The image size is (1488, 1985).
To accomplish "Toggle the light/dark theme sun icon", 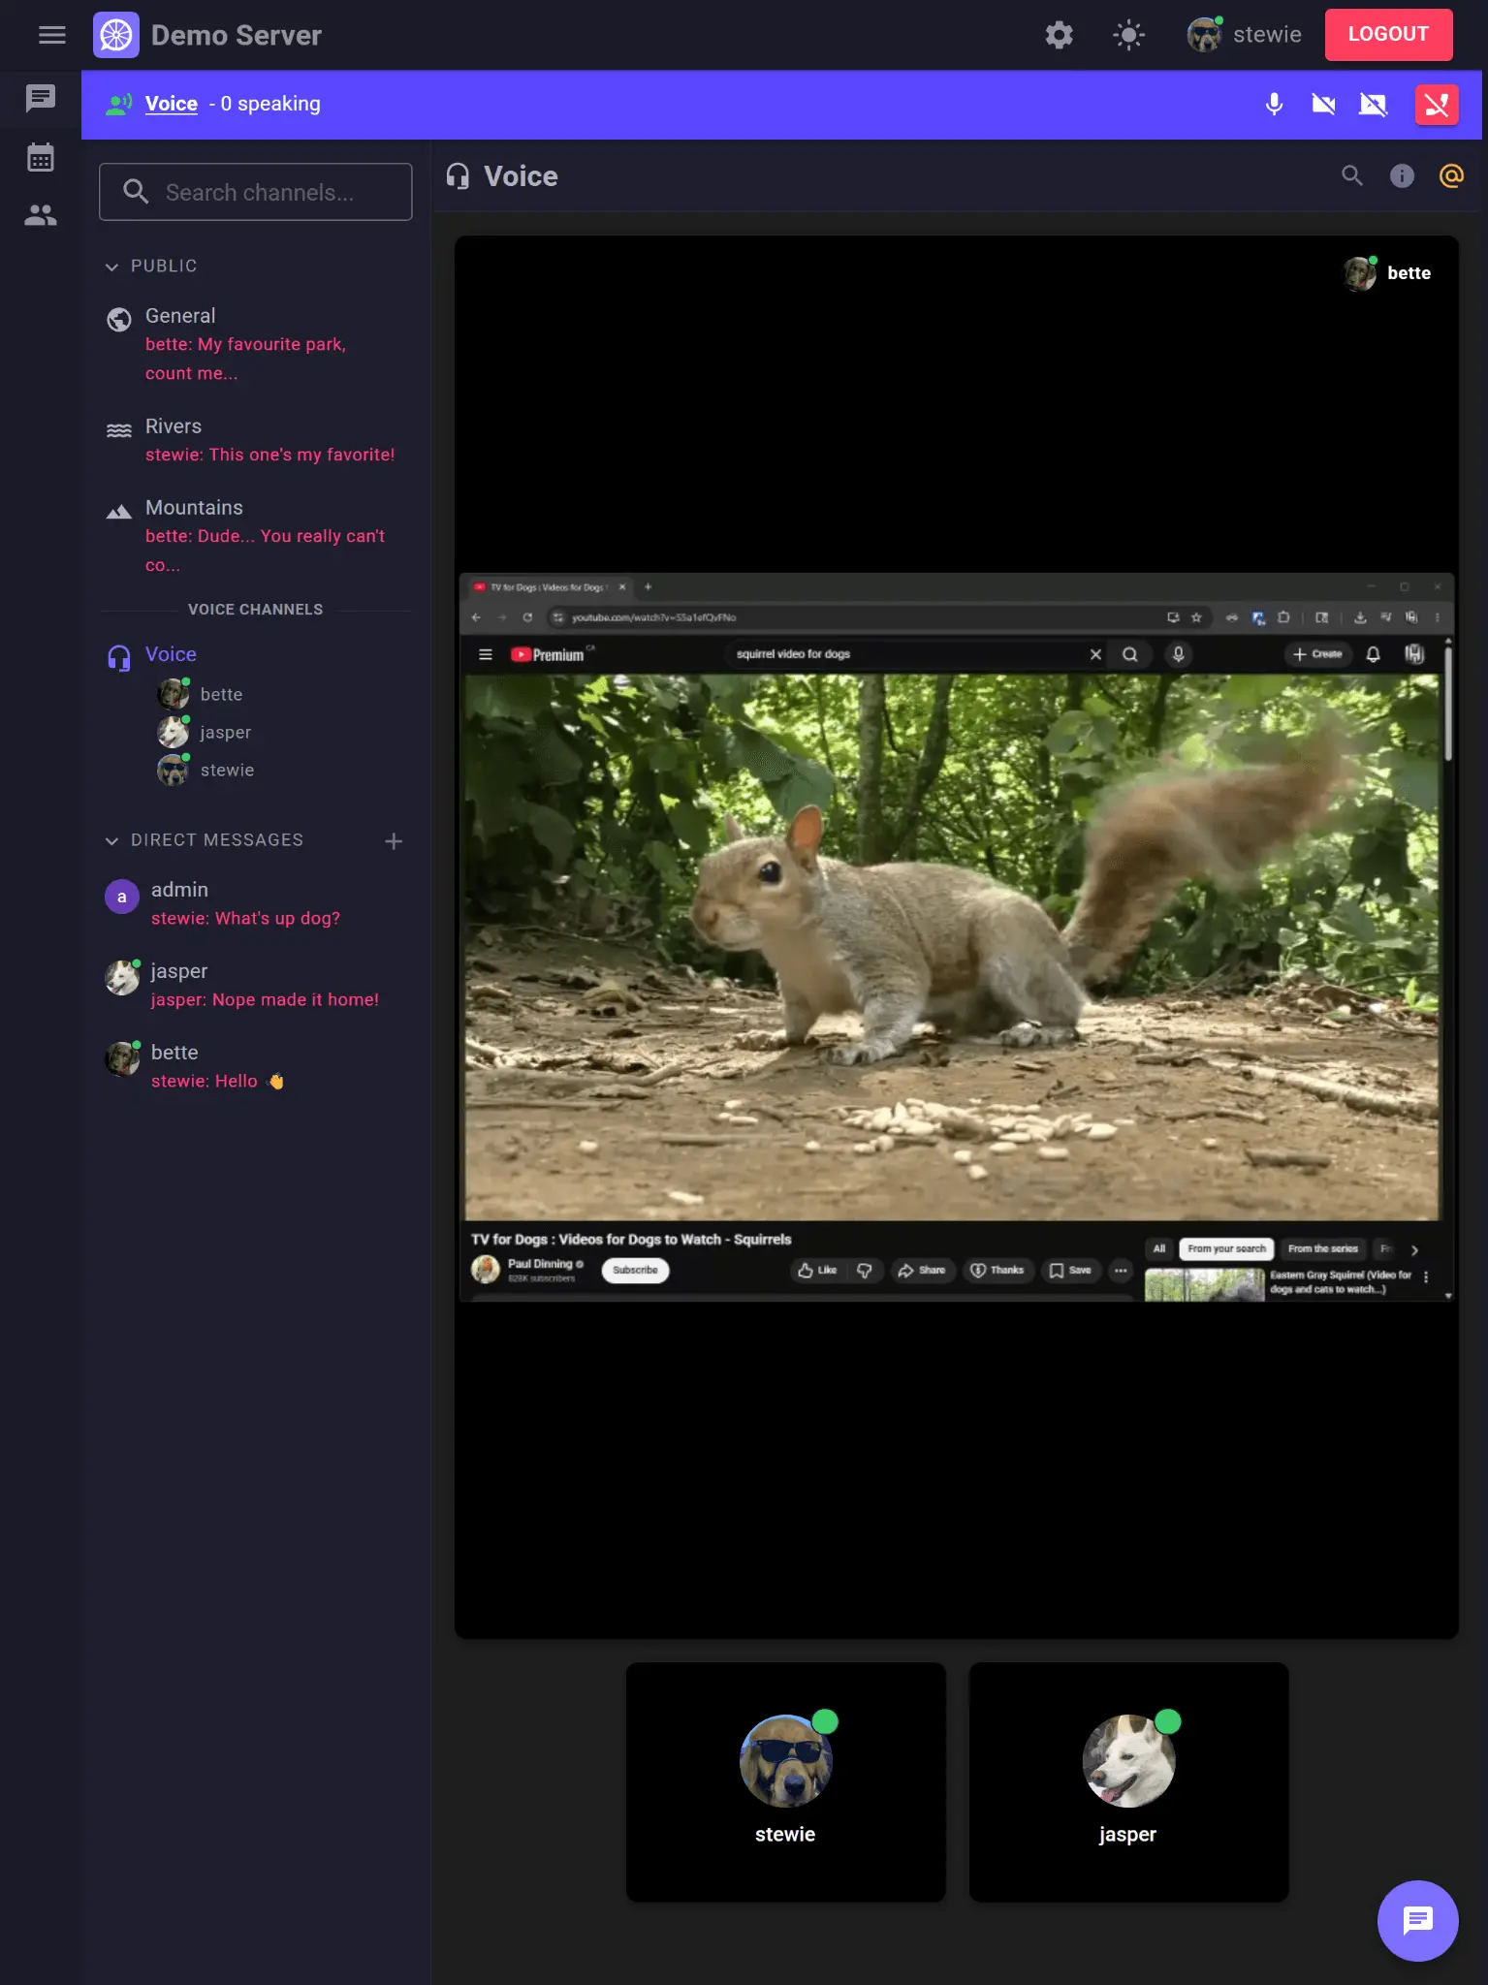I will (1128, 35).
